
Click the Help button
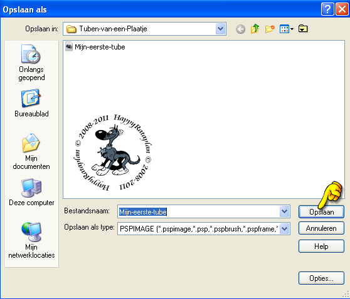[x=321, y=246]
